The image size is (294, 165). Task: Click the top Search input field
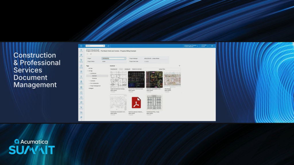(x=95, y=46)
